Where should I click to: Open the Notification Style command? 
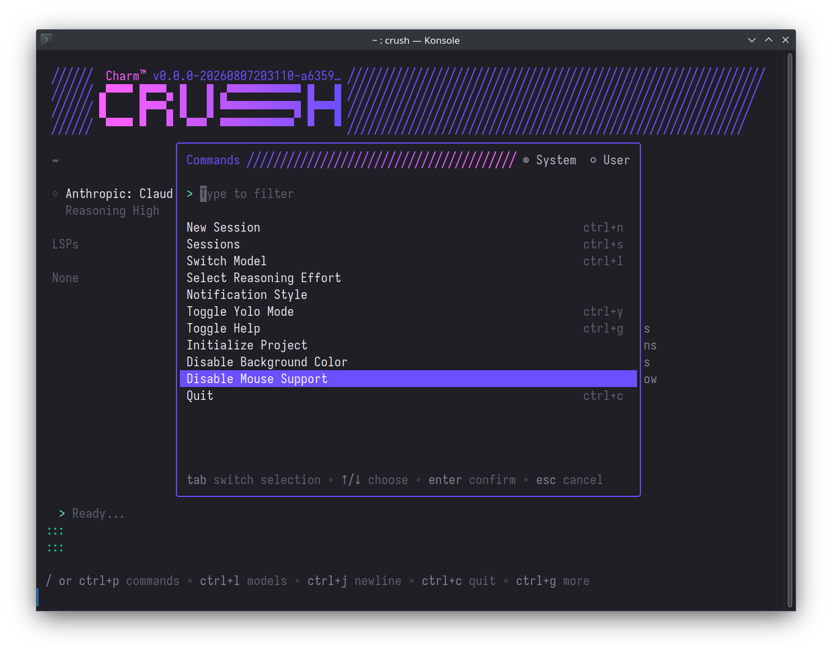(x=408, y=294)
